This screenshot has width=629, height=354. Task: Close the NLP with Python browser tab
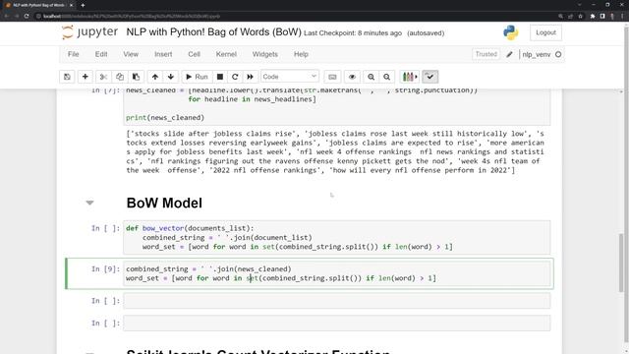click(x=71, y=5)
